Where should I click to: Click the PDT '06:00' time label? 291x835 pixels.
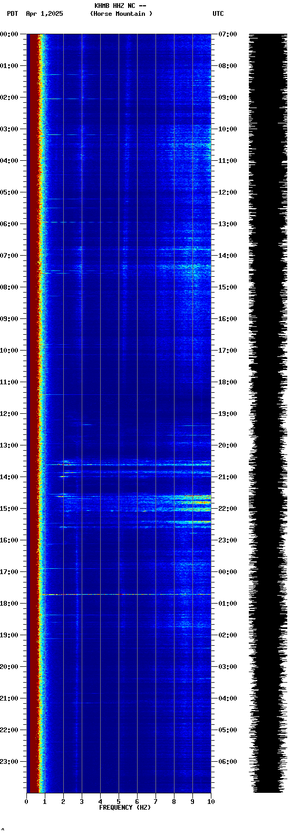click(9, 224)
